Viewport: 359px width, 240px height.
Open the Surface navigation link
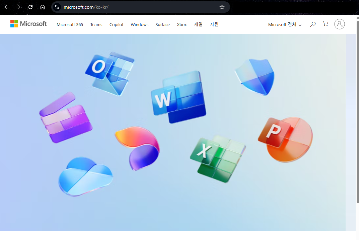tap(162, 24)
